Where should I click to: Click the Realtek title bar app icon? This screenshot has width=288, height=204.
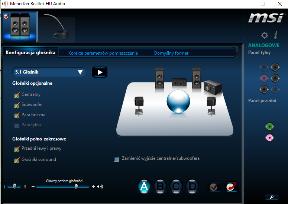click(5, 4)
